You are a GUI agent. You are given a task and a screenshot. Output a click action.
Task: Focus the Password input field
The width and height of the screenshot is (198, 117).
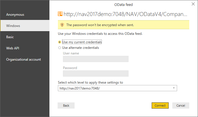tap(95, 74)
